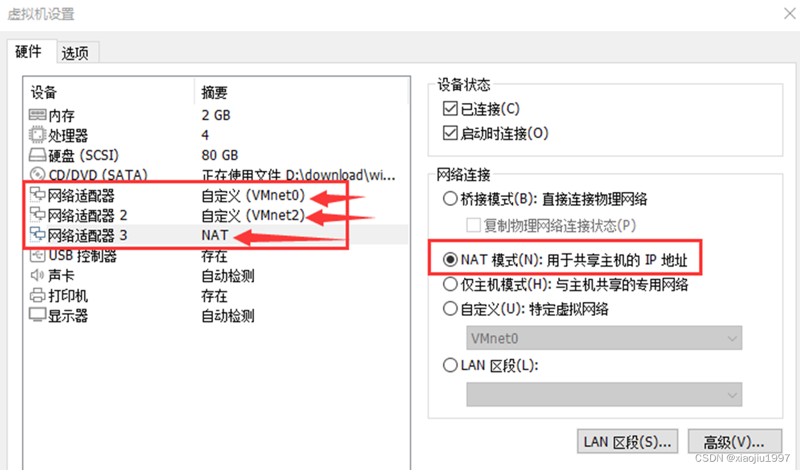This screenshot has height=470, width=800.
Task: Click the sound card (声卡) speaker icon
Action: [38, 276]
